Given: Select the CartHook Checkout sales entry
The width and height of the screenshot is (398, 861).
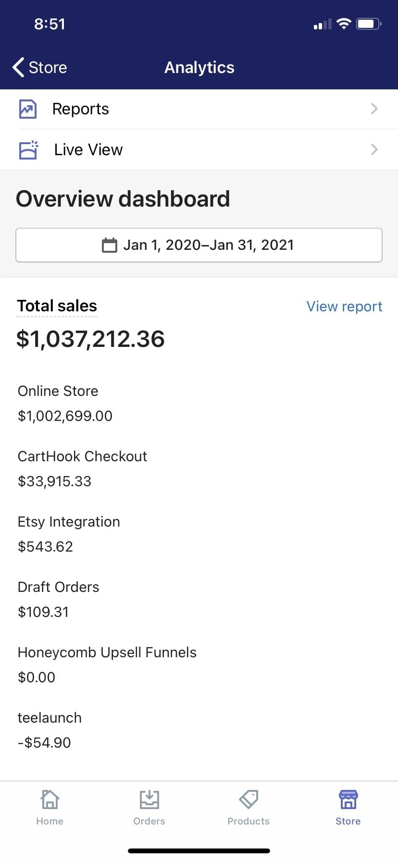Looking at the screenshot, I should (82, 469).
